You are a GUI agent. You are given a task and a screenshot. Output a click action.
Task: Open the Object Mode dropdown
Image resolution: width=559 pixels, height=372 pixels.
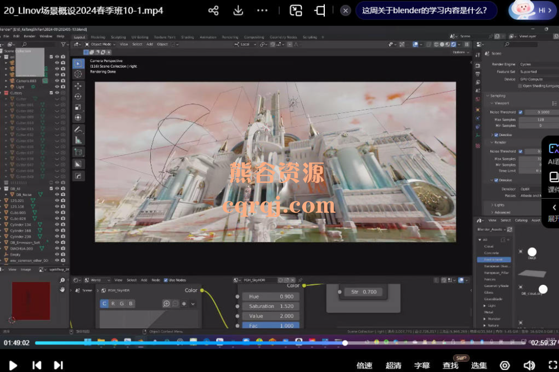coord(100,44)
